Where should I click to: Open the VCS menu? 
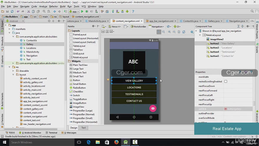84,6
